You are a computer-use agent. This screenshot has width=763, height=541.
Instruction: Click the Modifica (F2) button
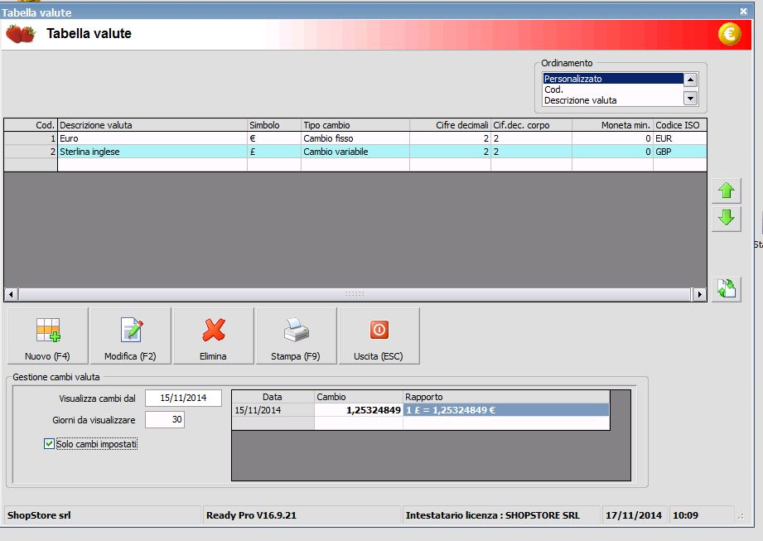[130, 336]
